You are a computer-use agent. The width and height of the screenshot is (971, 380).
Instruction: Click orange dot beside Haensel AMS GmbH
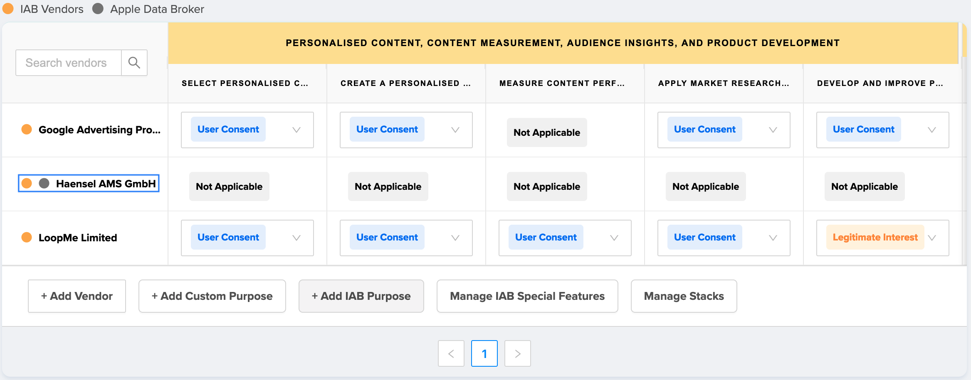pyautogui.click(x=27, y=184)
